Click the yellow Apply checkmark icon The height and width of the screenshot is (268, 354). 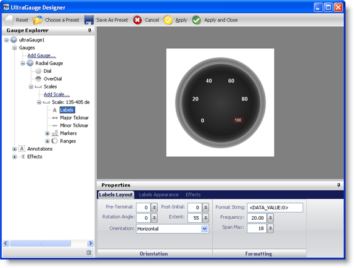(168, 20)
